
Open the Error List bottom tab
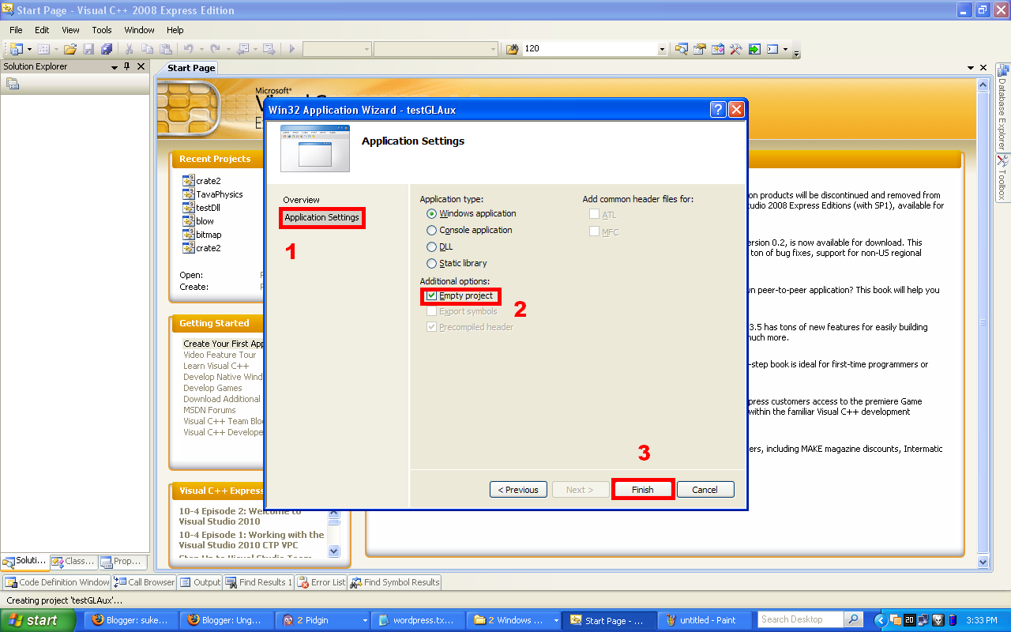coord(321,582)
